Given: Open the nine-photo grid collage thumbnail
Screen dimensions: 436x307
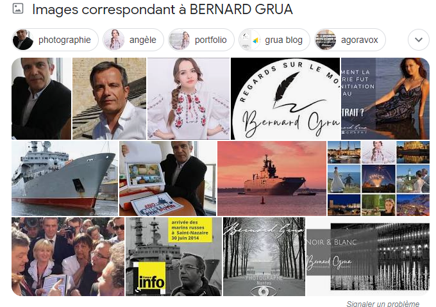Looking at the screenshot, I should point(378,178).
